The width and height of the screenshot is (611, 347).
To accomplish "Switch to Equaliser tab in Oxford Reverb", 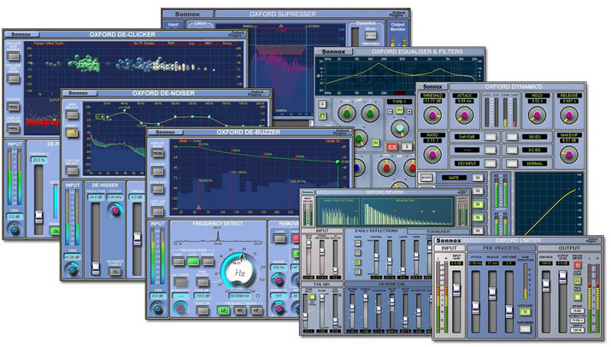I will pos(438,232).
